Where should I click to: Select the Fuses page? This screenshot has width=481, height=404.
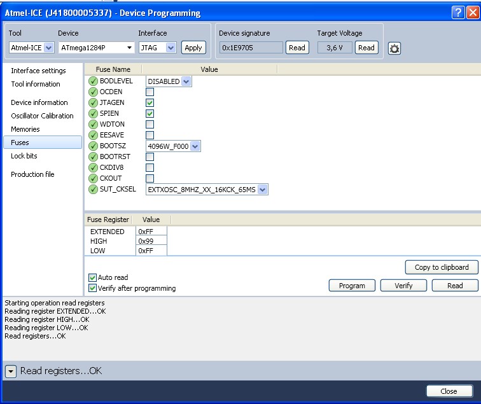click(43, 143)
